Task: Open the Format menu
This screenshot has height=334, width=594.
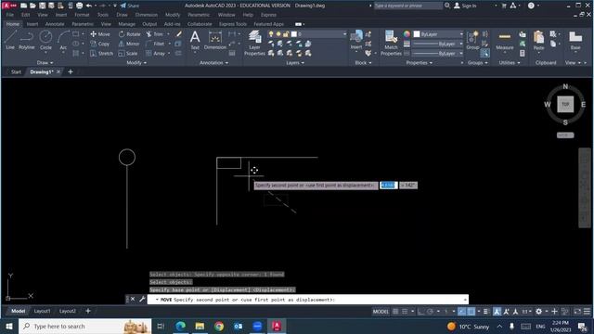Action: coord(82,15)
